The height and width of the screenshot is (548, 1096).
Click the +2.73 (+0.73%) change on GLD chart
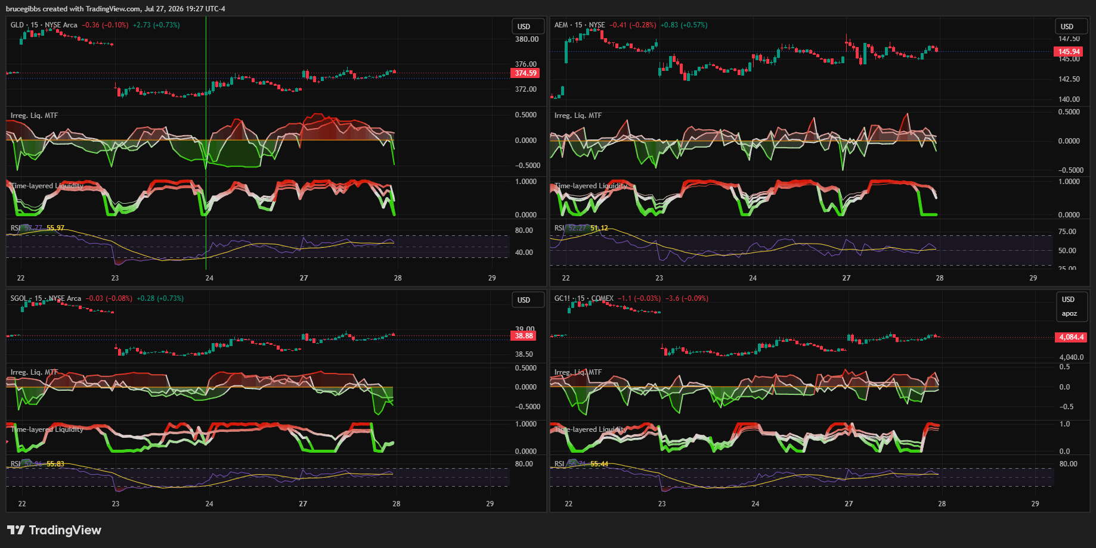[156, 25]
